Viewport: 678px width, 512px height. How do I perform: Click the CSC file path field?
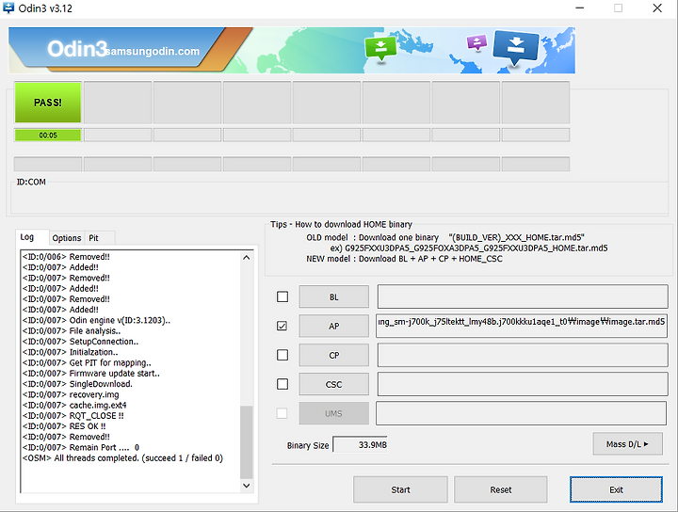[523, 384]
